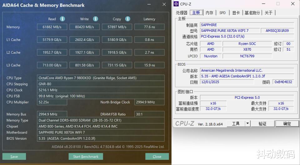Click the DRAM:FSB Ratio value 30:1

click(149, 114)
